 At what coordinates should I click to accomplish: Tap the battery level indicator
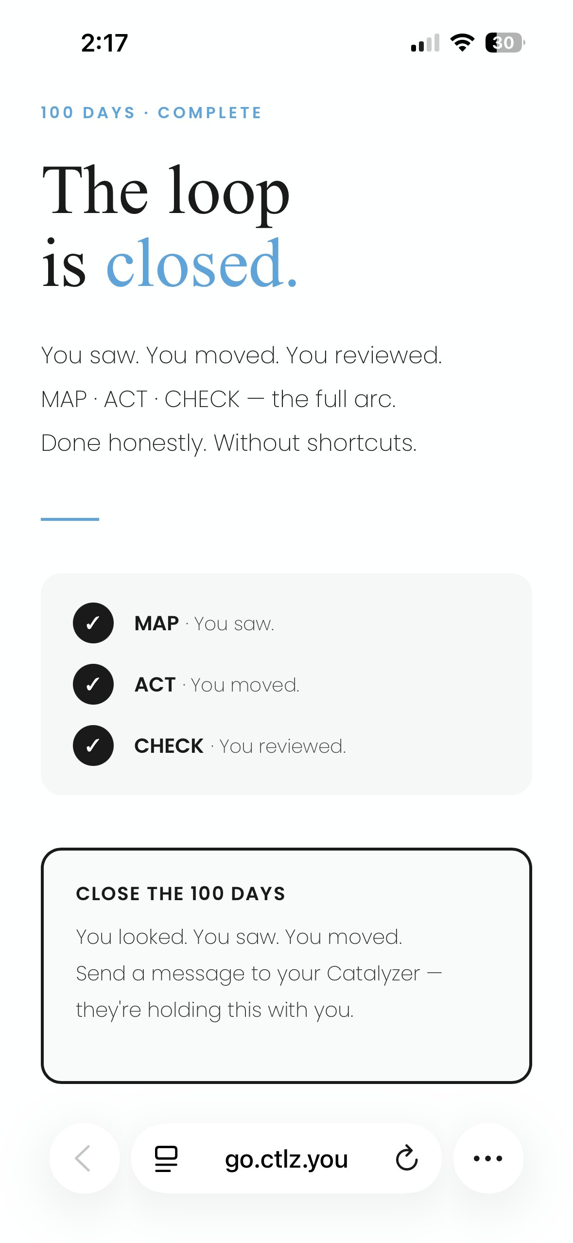coord(504,43)
